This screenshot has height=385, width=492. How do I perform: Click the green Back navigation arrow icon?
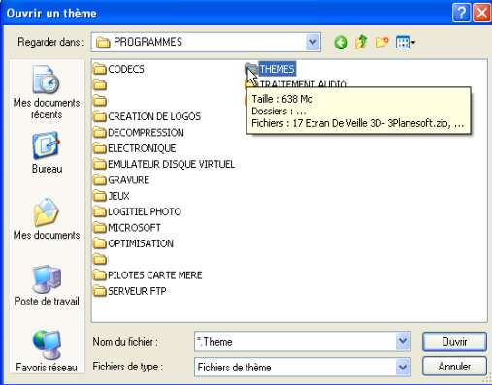(341, 43)
